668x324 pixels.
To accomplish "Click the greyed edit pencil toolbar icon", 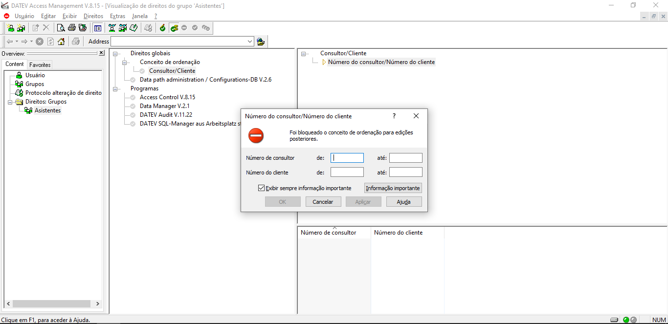I will [x=36, y=28].
